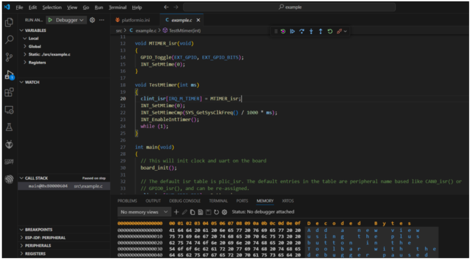Open the No memory views dropdown
The height and width of the screenshot is (259, 470).
click(x=144, y=212)
